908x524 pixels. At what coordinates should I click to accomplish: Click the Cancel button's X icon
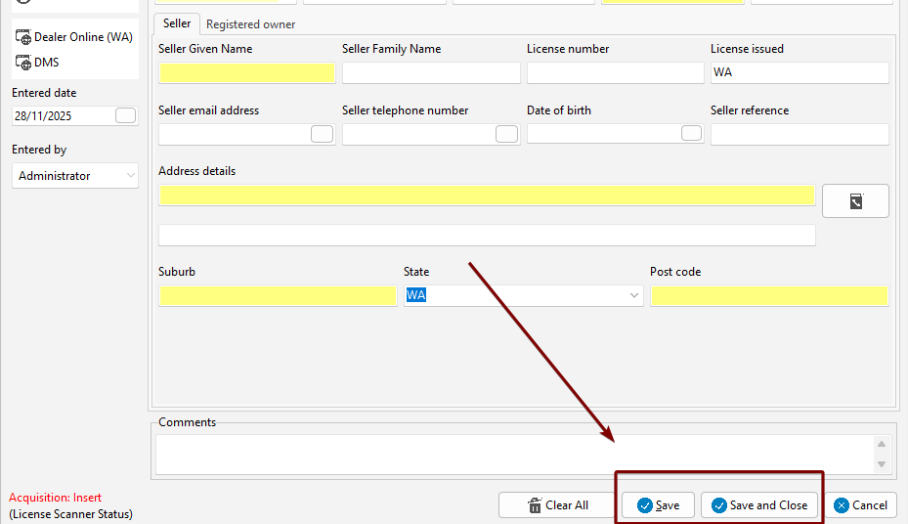tap(841, 505)
